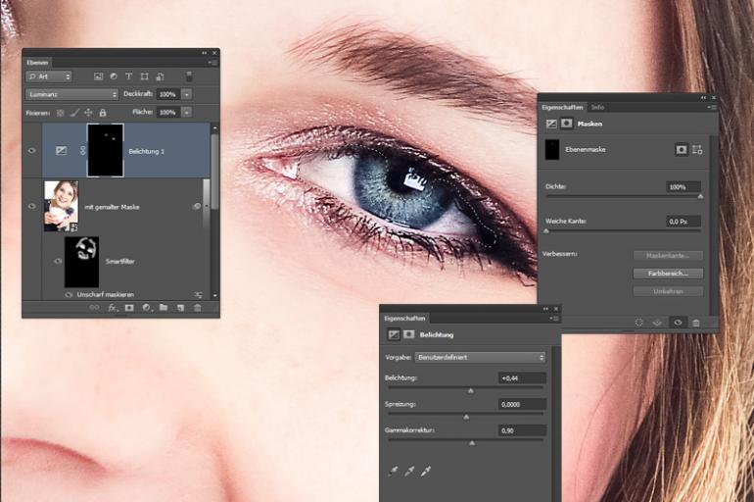The height and width of the screenshot is (502, 754).
Task: Load selection from mask icon in Masken panel
Action: point(638,323)
